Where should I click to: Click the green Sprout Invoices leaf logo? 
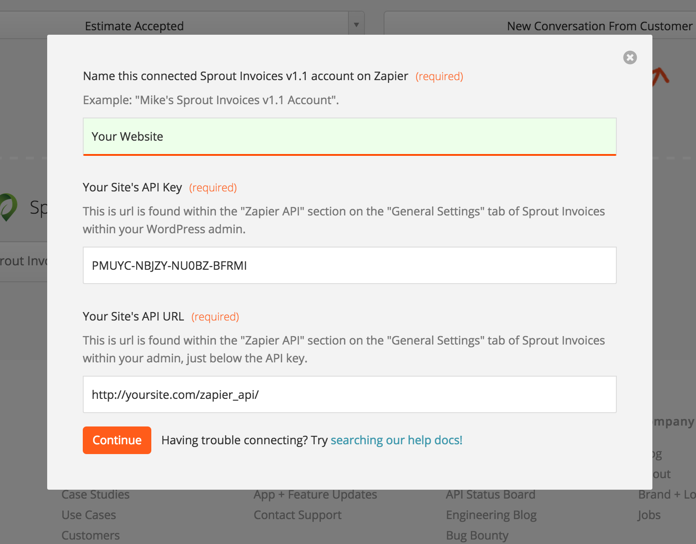pos(8,207)
